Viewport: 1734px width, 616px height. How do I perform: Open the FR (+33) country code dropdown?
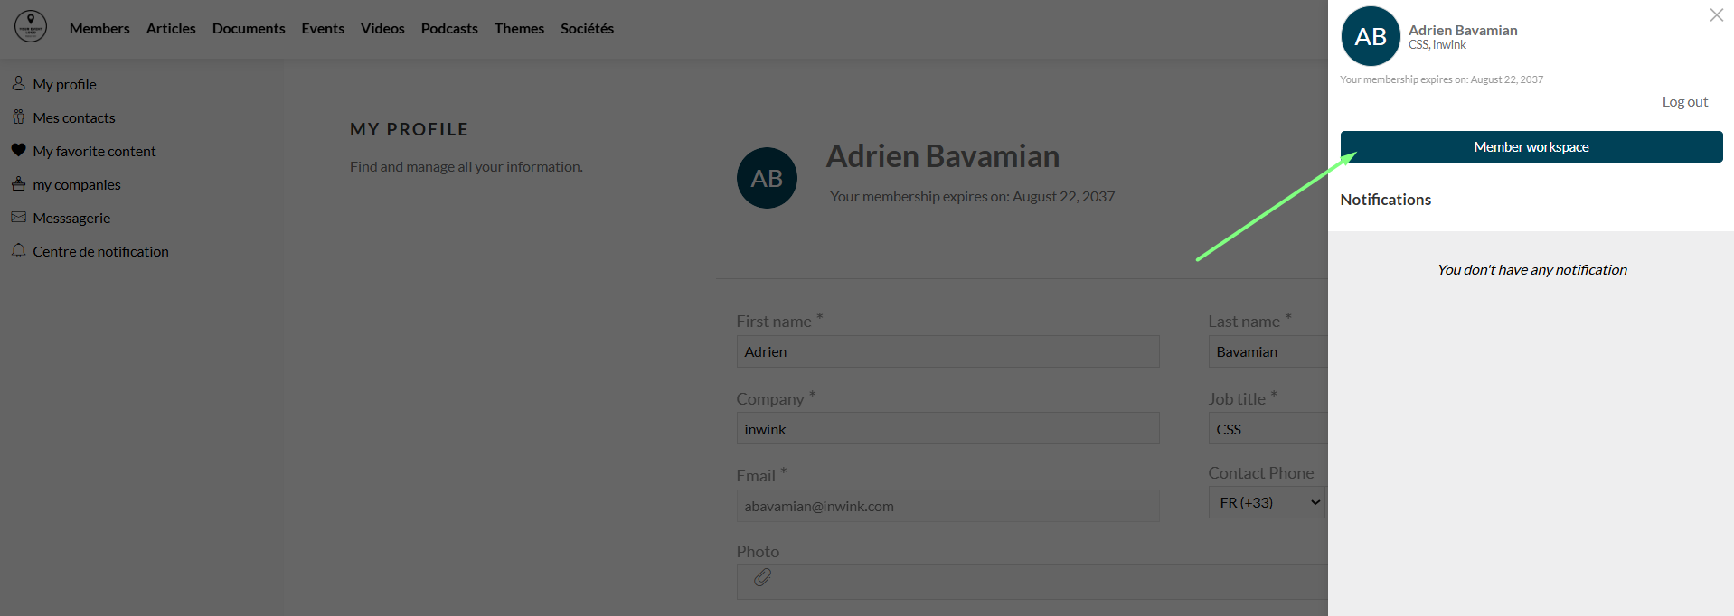[x=1267, y=502]
